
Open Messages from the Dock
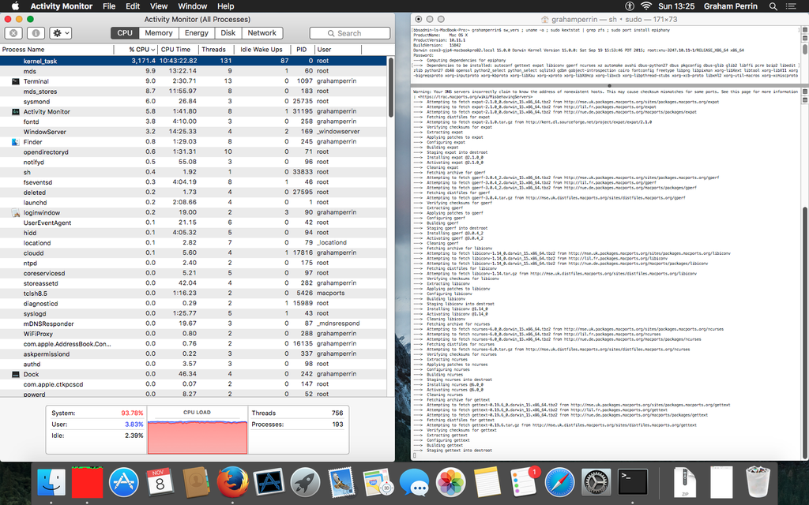414,483
